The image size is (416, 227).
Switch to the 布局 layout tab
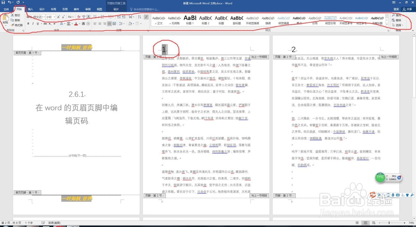[x=53, y=9]
